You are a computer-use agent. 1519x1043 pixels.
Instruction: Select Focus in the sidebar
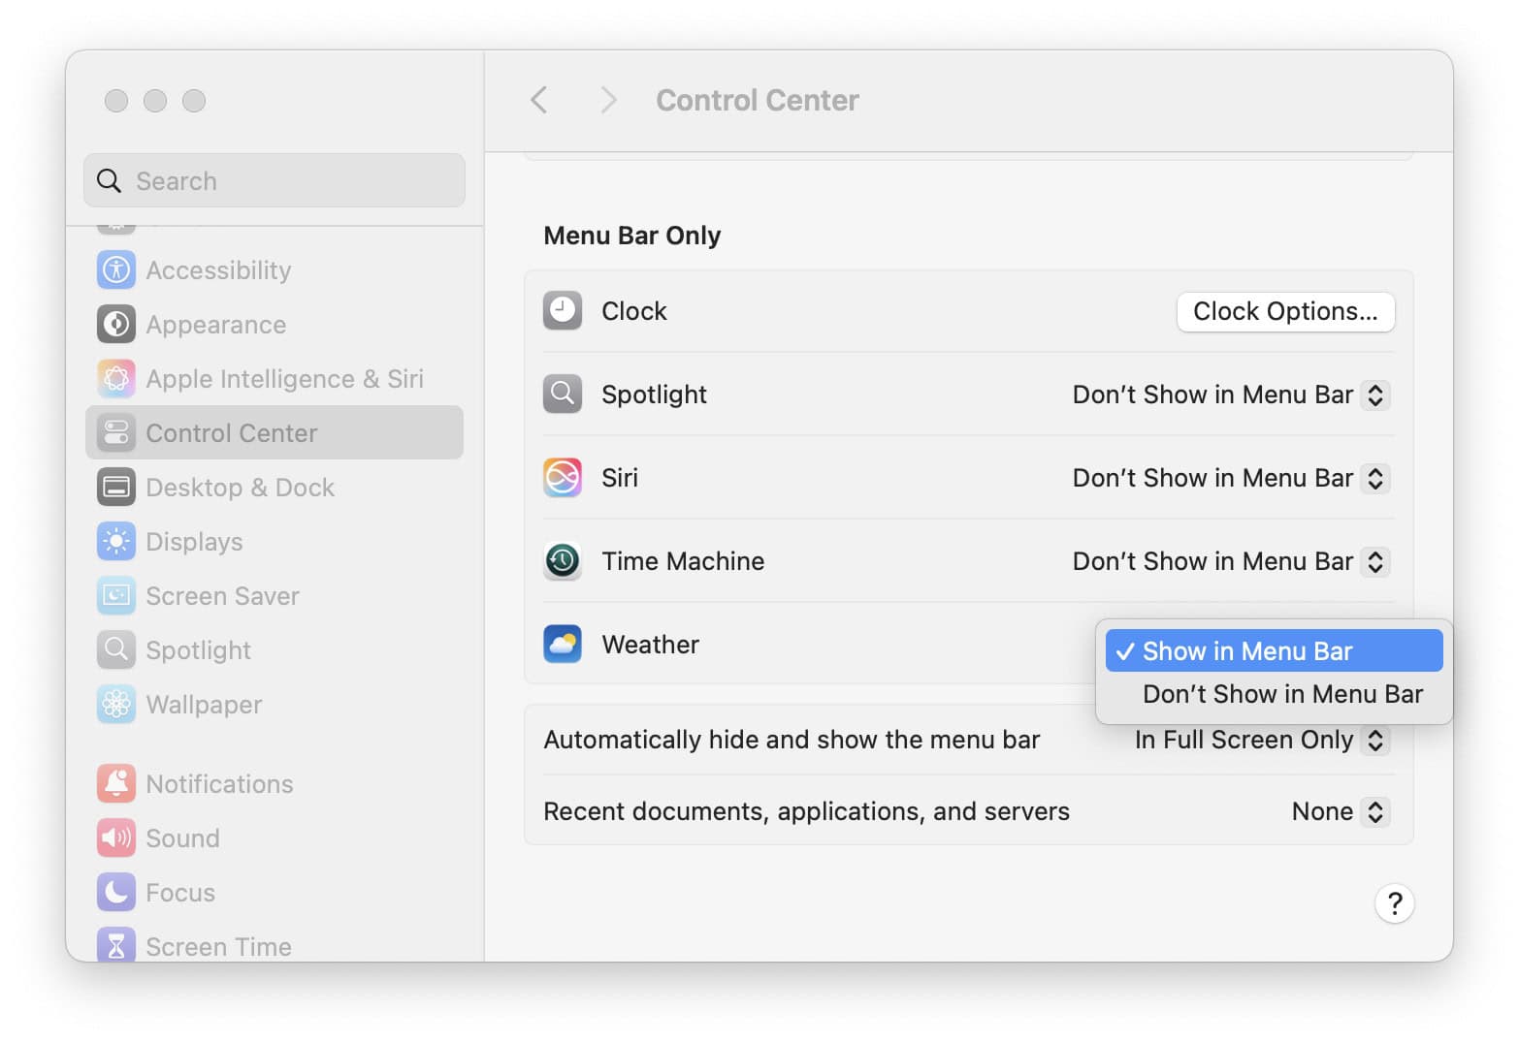pyautogui.click(x=275, y=893)
